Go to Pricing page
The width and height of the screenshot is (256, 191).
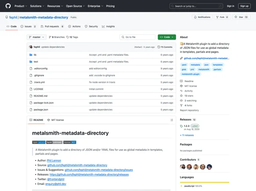tap(111, 6)
